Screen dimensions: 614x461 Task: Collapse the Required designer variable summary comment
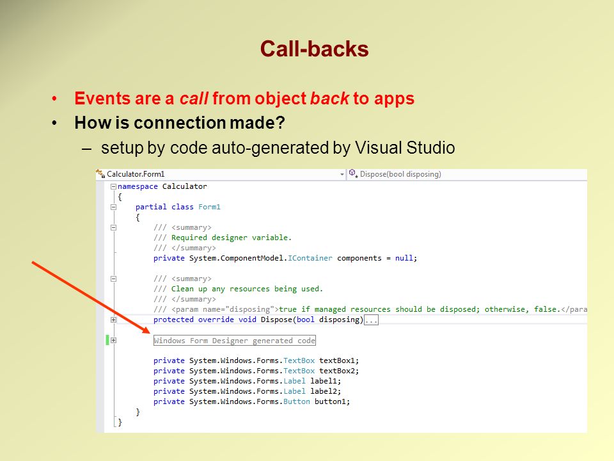pos(114,227)
